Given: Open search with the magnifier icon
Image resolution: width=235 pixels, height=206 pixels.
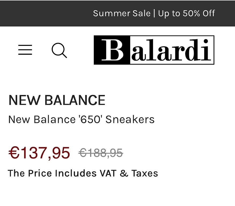Looking at the screenshot, I should click(x=59, y=50).
